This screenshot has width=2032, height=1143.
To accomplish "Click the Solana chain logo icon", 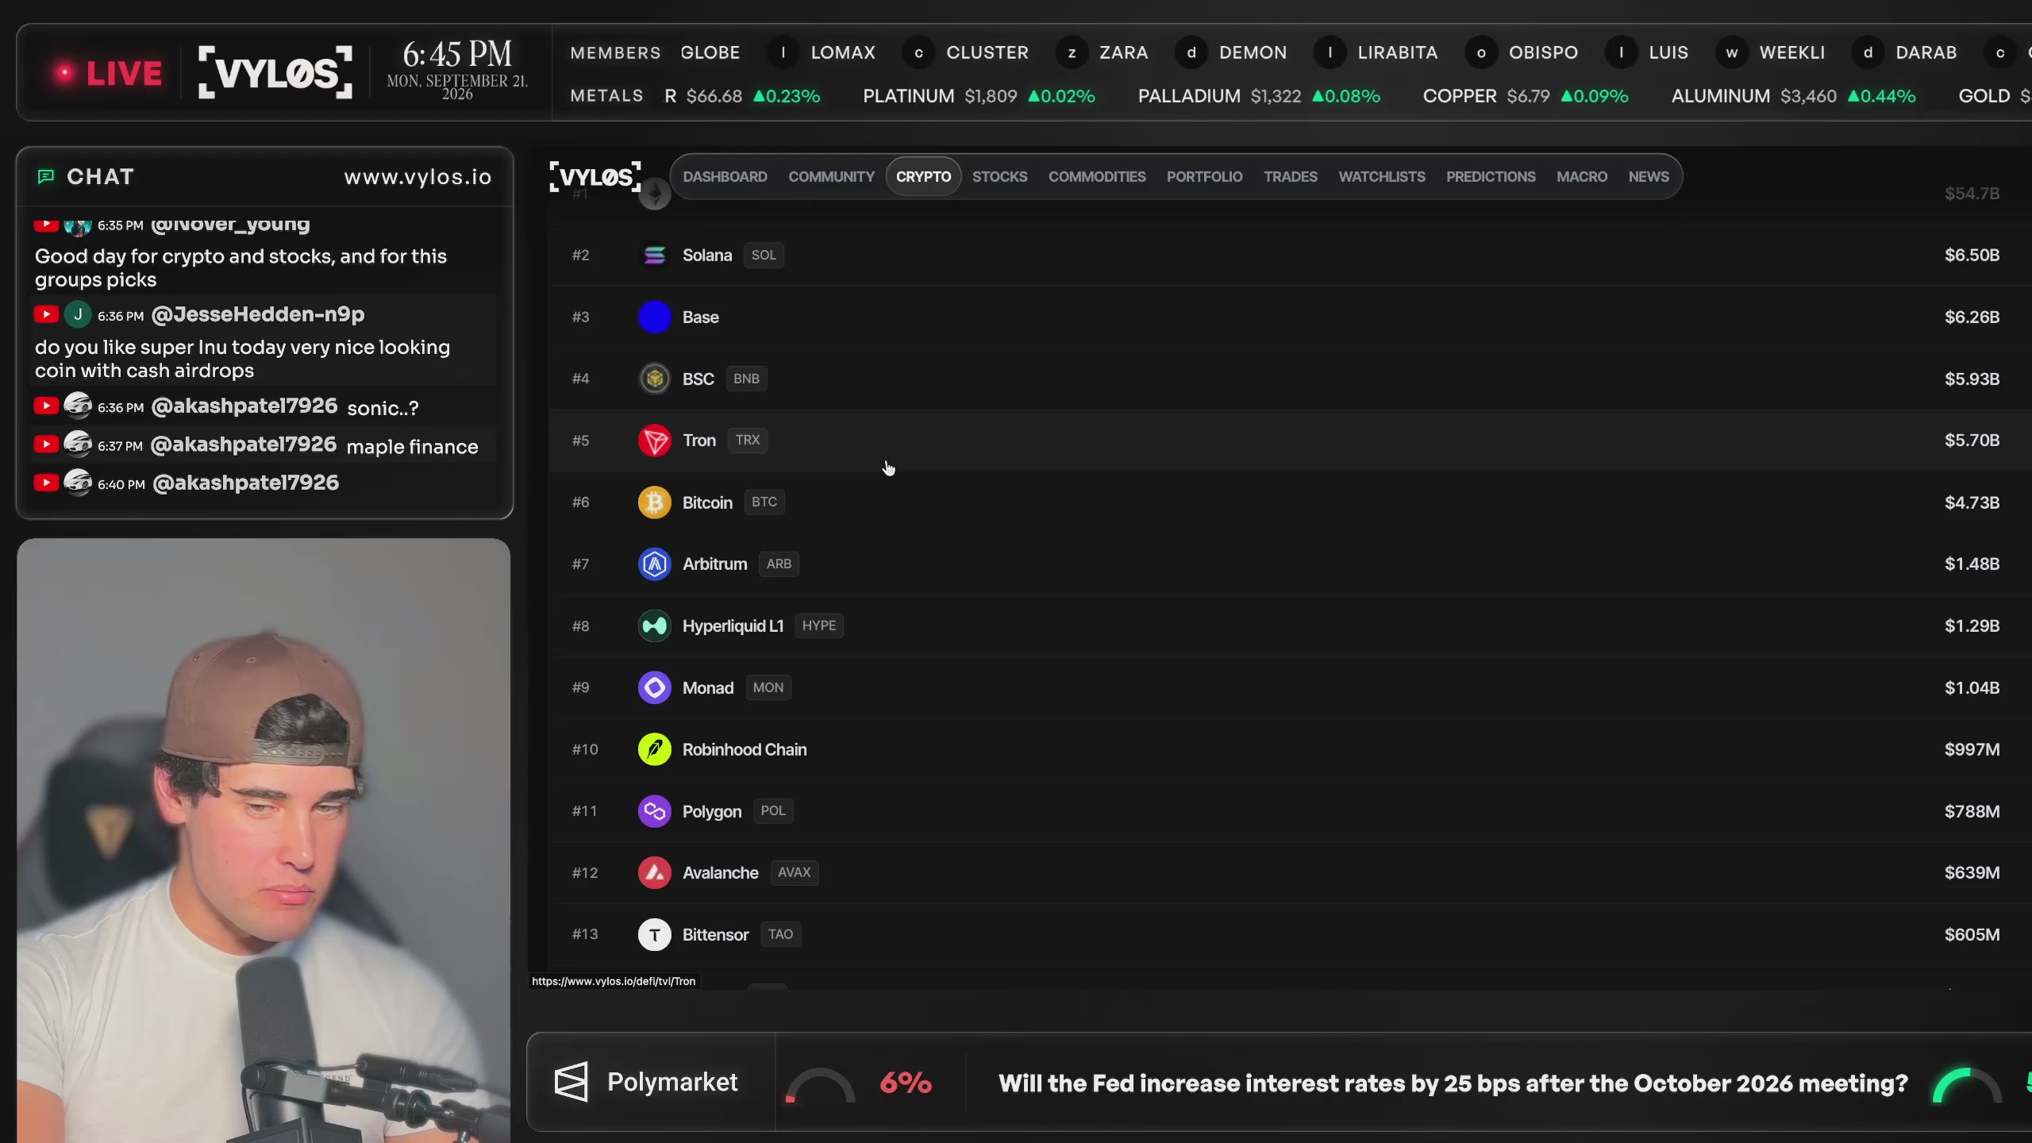I will (654, 255).
